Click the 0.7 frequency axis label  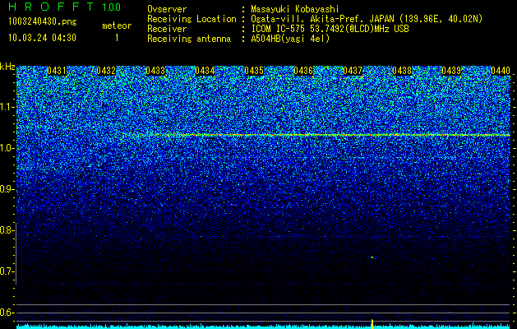pyautogui.click(x=6, y=271)
